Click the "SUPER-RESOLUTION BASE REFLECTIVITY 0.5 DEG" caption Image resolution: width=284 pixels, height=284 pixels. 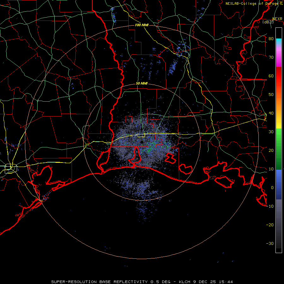point(111,282)
